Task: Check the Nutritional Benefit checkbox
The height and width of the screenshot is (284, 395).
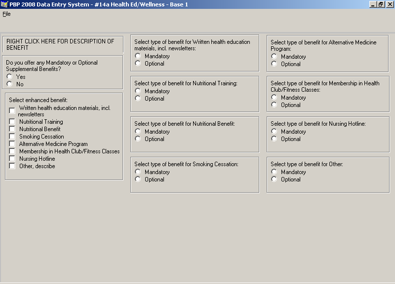Action: pyautogui.click(x=12, y=129)
